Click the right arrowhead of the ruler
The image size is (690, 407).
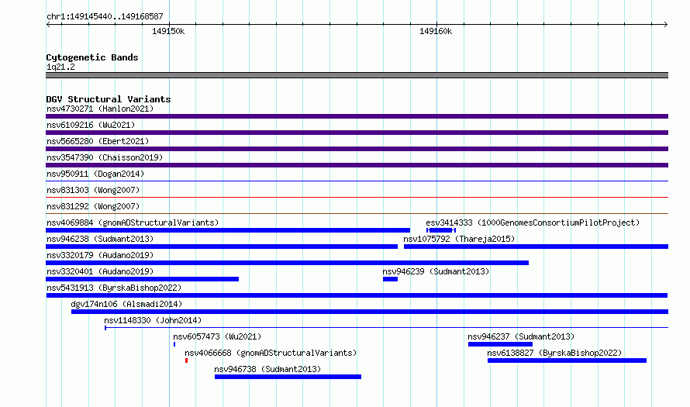point(666,25)
